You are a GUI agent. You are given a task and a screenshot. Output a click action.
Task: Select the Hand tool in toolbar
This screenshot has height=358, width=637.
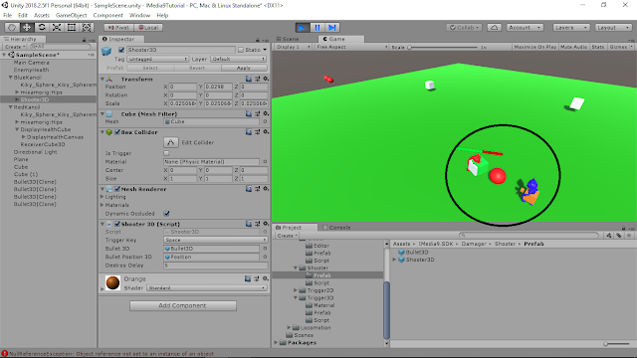12,27
